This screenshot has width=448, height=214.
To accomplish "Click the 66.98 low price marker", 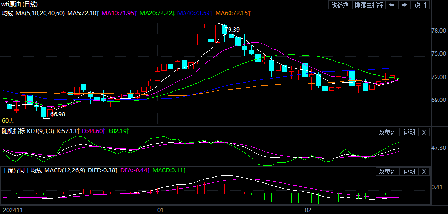I will pyautogui.click(x=58, y=114).
